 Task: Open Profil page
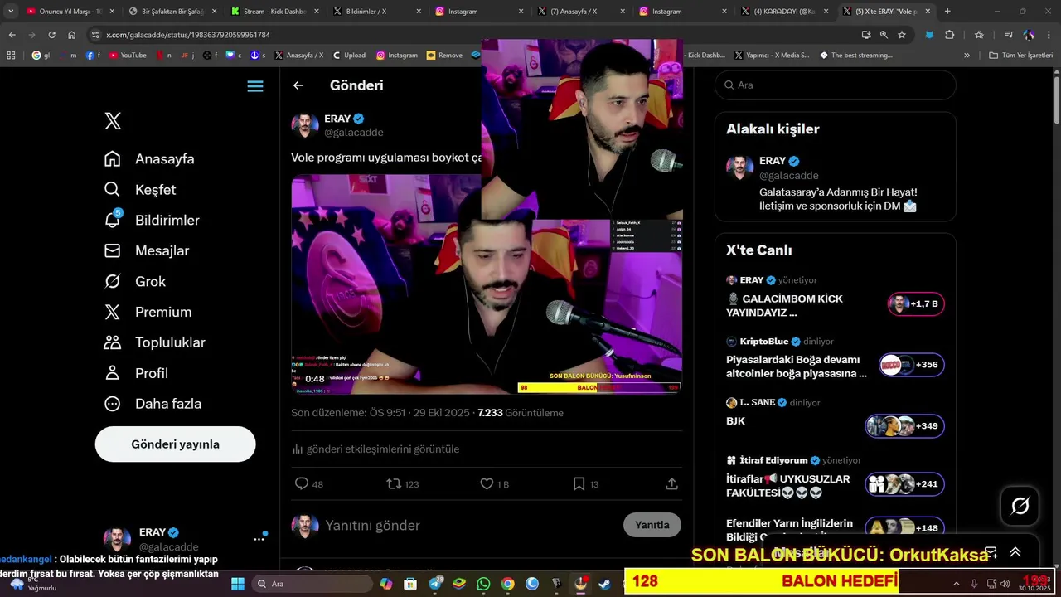(136, 373)
